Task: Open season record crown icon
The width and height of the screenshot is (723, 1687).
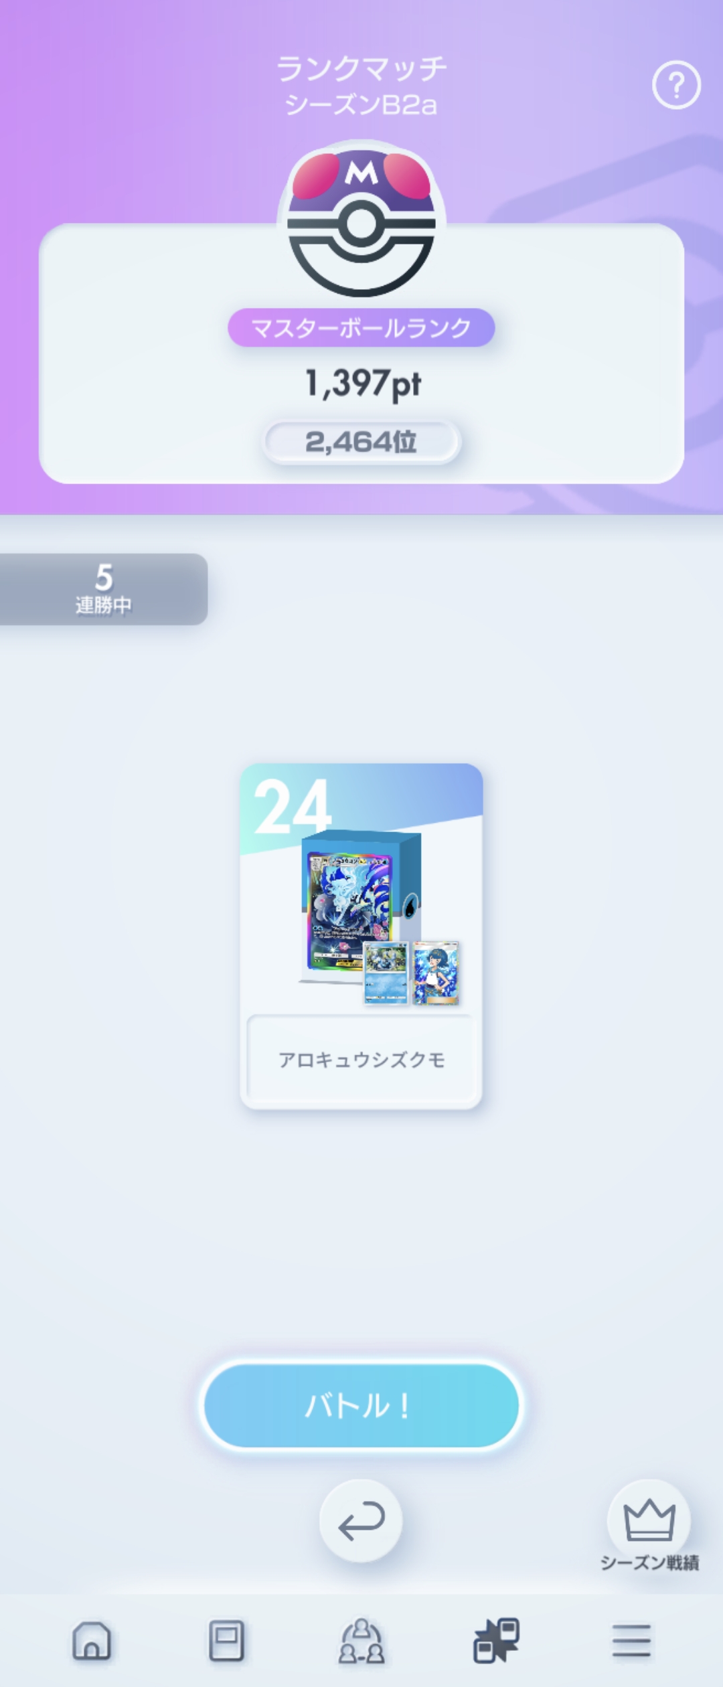Action: [649, 1520]
